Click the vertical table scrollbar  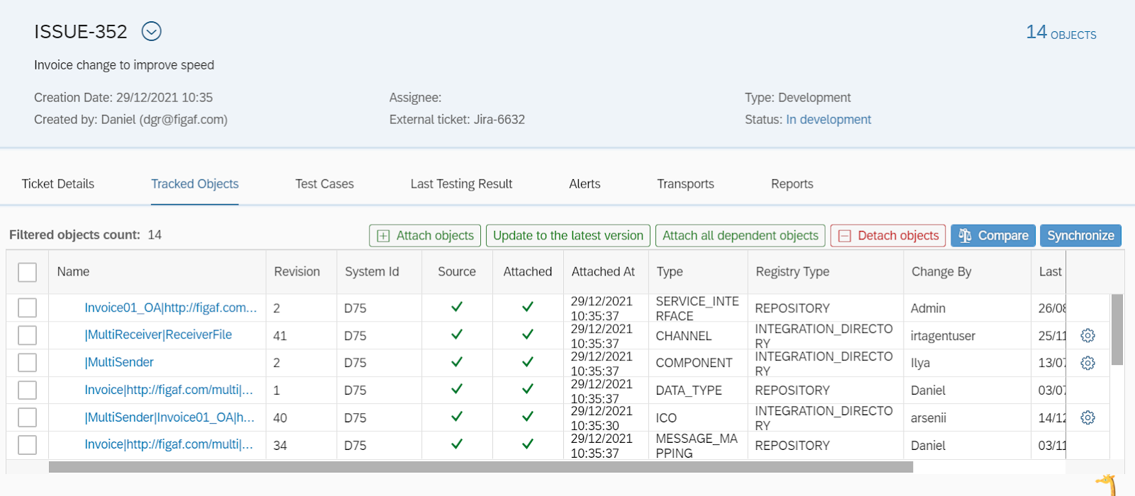coord(1117,329)
